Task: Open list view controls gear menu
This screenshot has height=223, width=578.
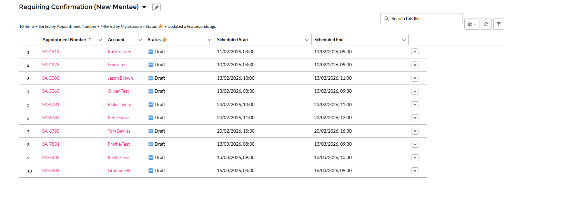Action: click(x=472, y=24)
